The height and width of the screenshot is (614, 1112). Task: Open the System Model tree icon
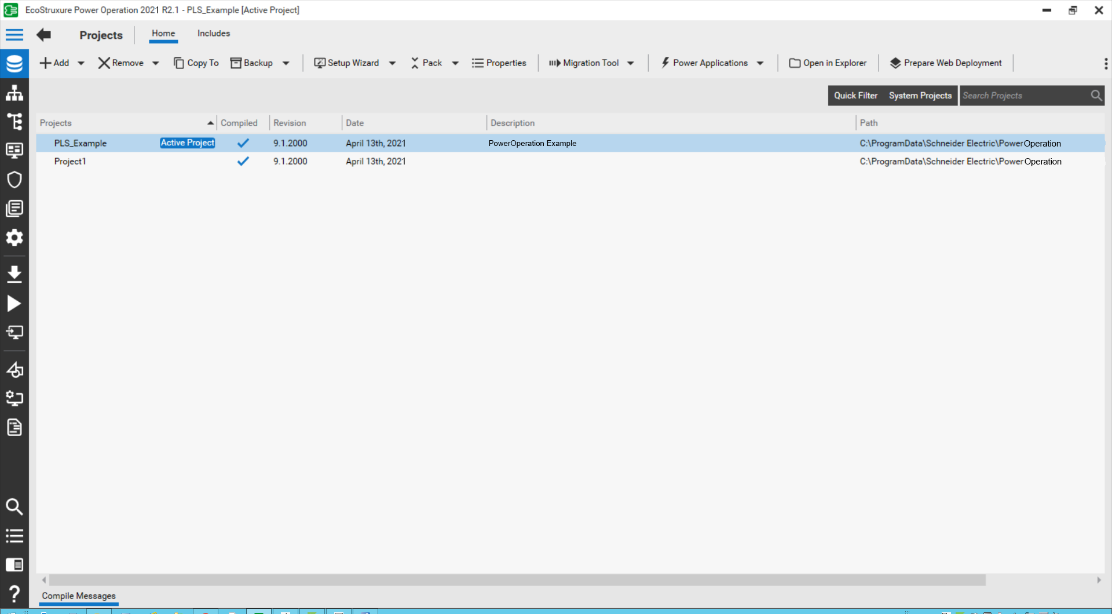[14, 122]
